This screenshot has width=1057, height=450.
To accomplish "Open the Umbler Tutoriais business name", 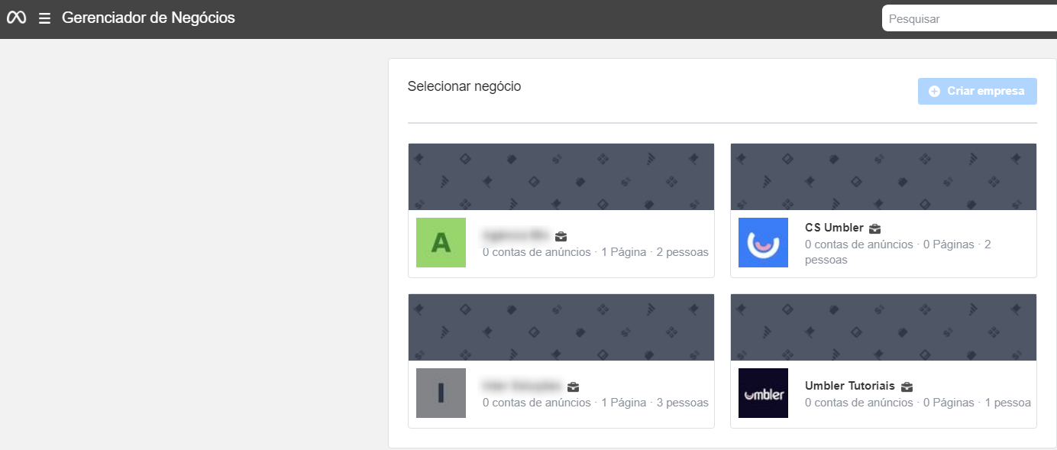I will 849,386.
